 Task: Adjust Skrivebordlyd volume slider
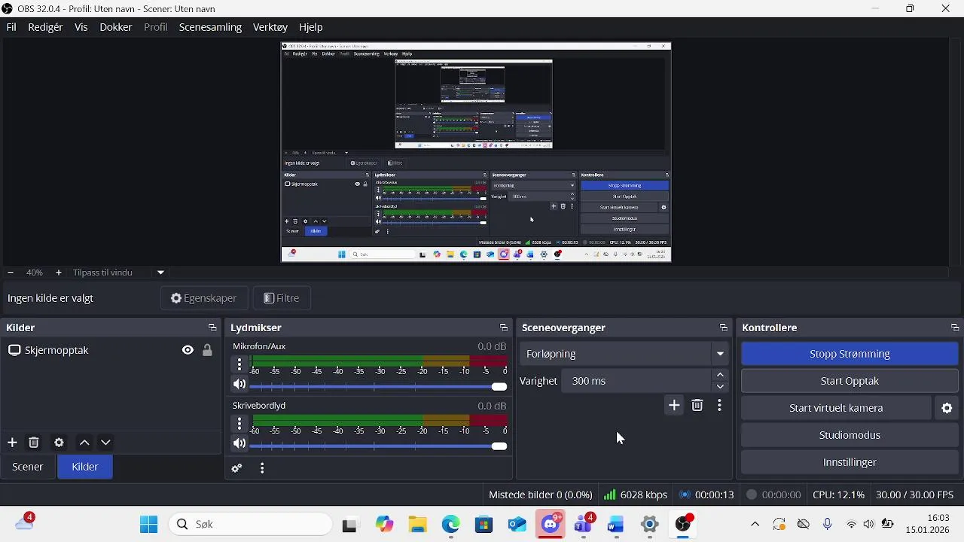coord(379,446)
